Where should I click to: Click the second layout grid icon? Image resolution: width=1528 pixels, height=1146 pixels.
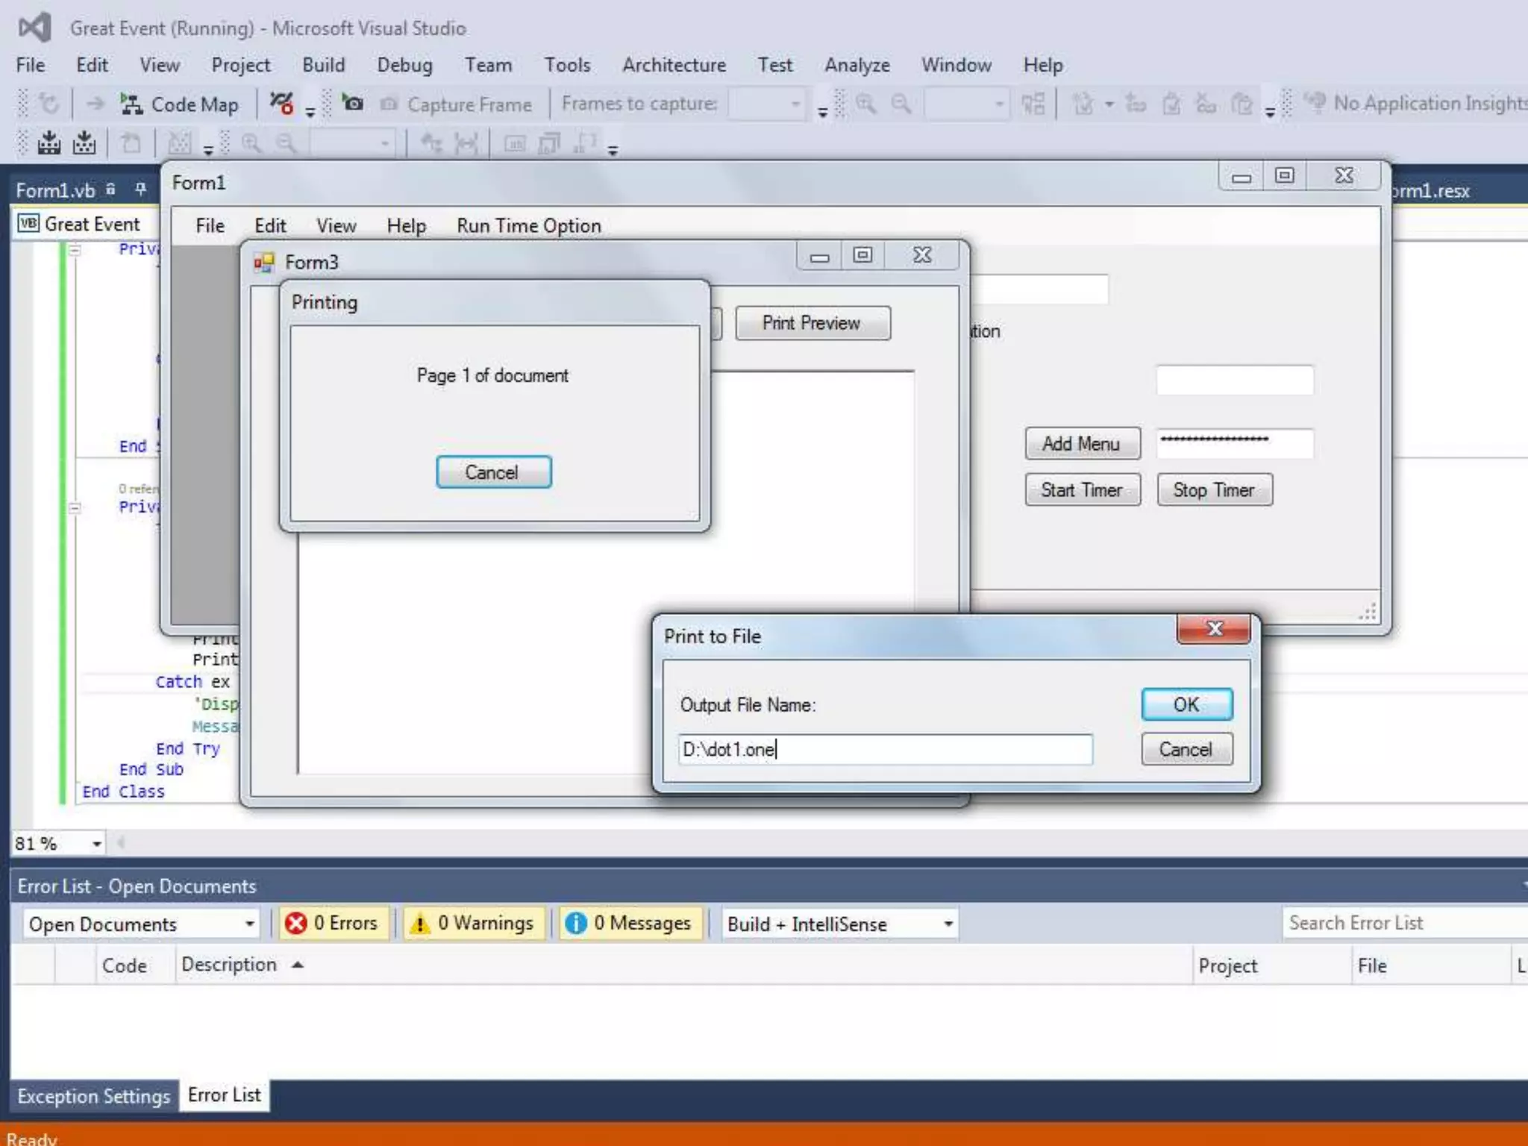tap(84, 143)
